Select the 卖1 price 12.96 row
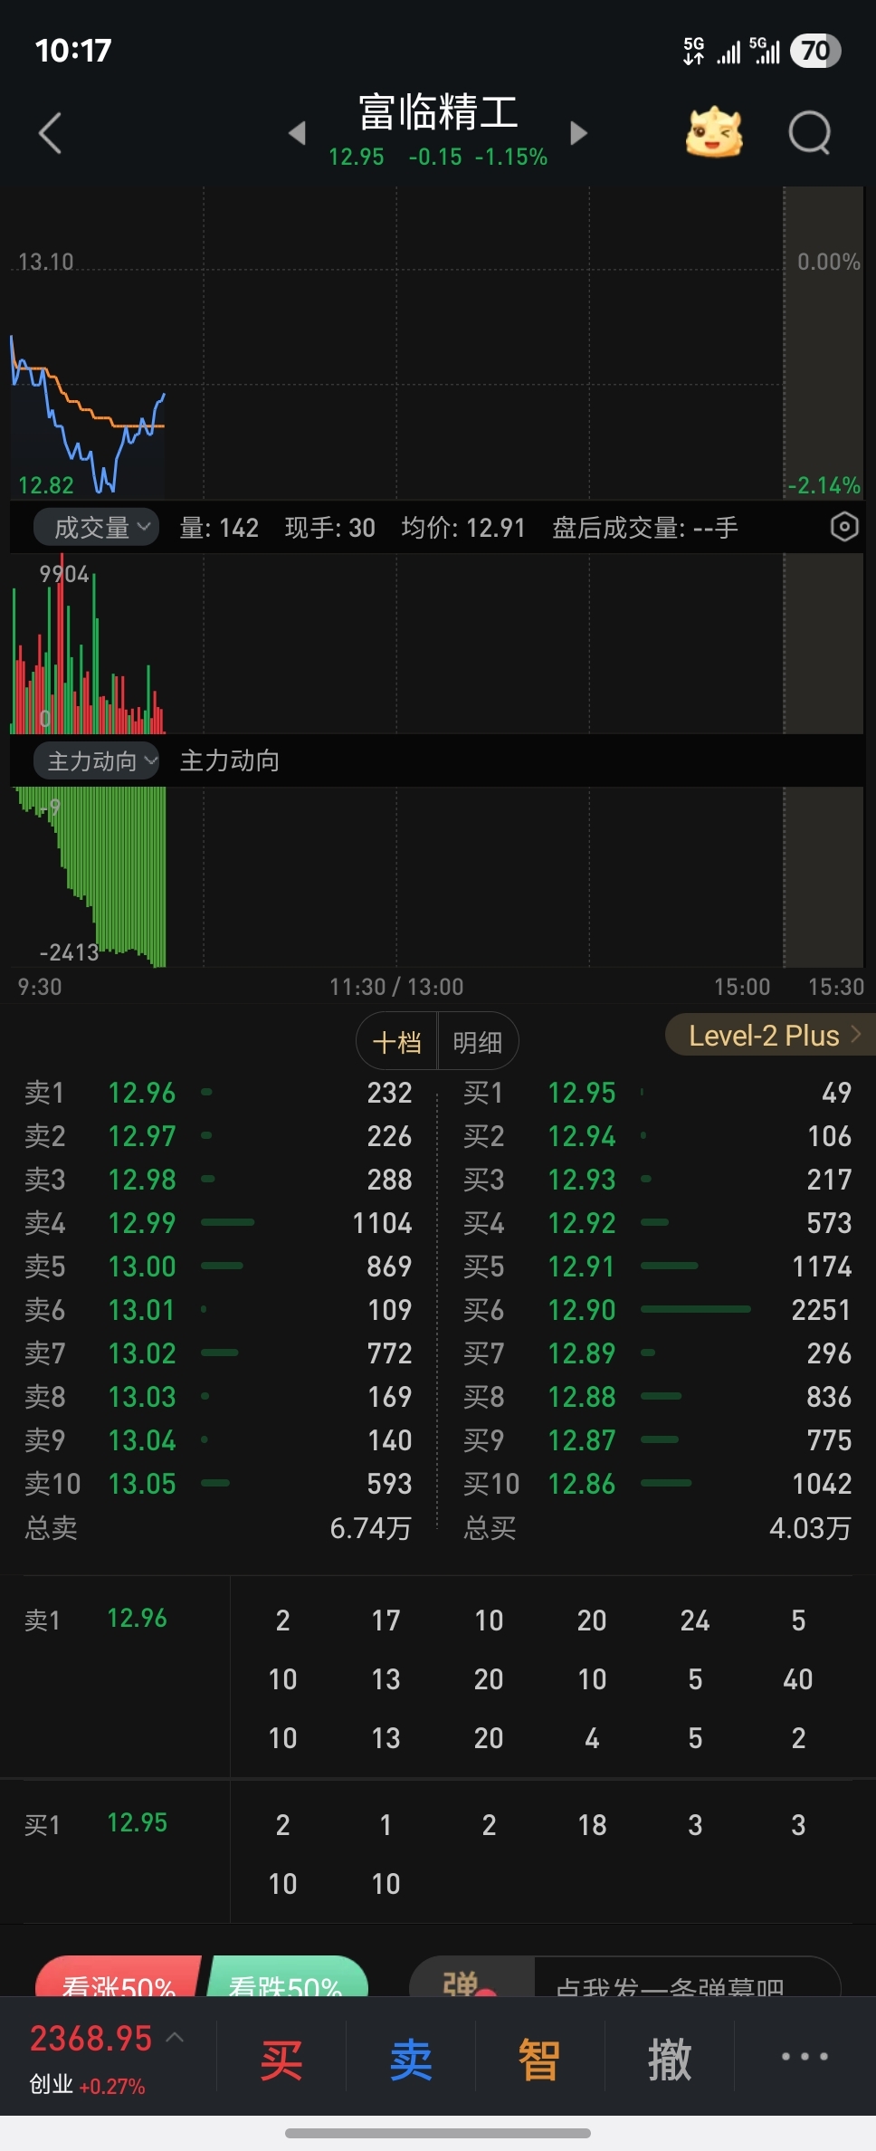The height and width of the screenshot is (2151, 876). (218, 1093)
